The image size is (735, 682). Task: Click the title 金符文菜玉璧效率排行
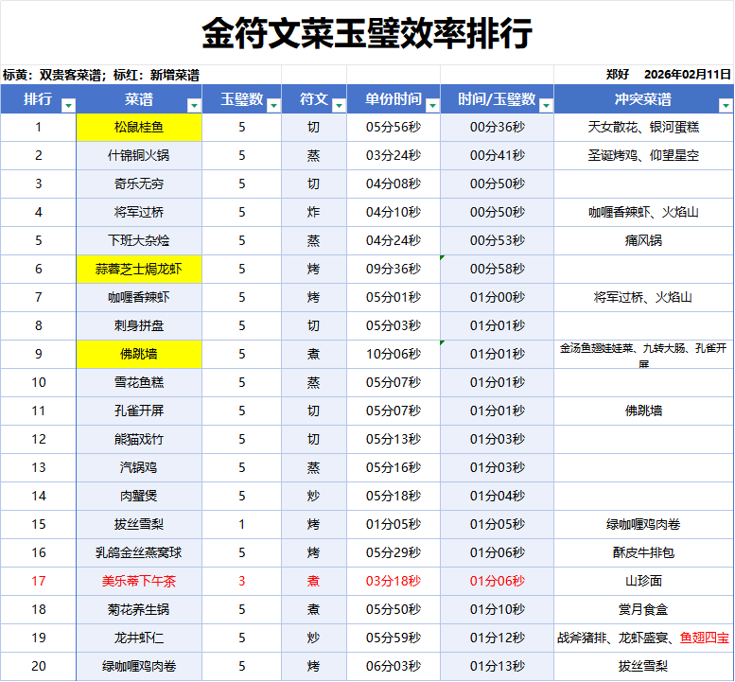point(367,33)
